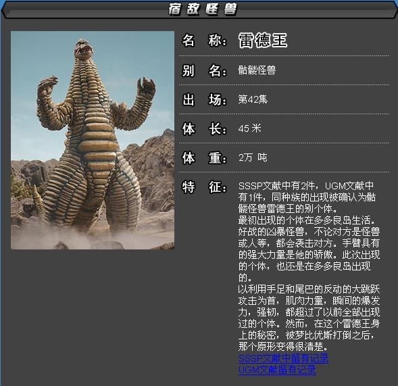This screenshot has height=386, width=398.
Task: Click the 特征 field label
Action: (204, 187)
